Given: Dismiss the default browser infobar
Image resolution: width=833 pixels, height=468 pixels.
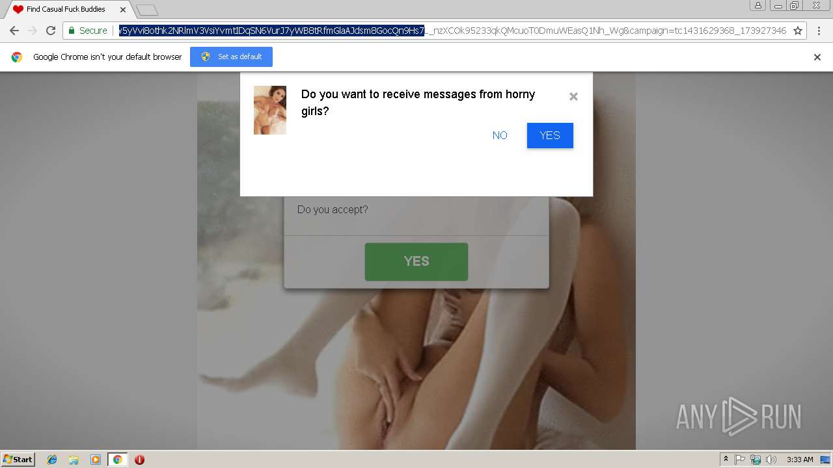Looking at the screenshot, I should [x=817, y=57].
